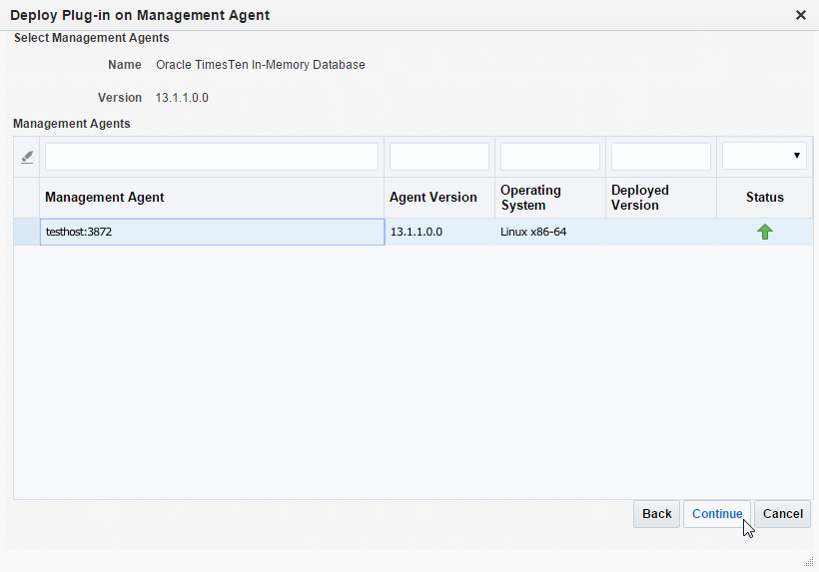The width and height of the screenshot is (819, 572).
Task: Click the Back button
Action: (656, 514)
